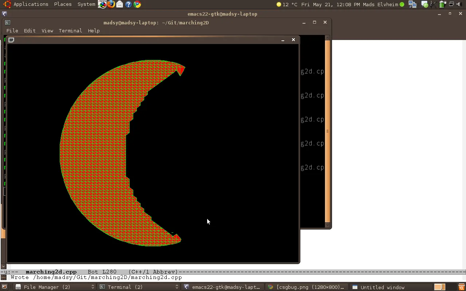Click the terminal window menu icon
Viewport: 466px width, 291px height.
(7, 23)
